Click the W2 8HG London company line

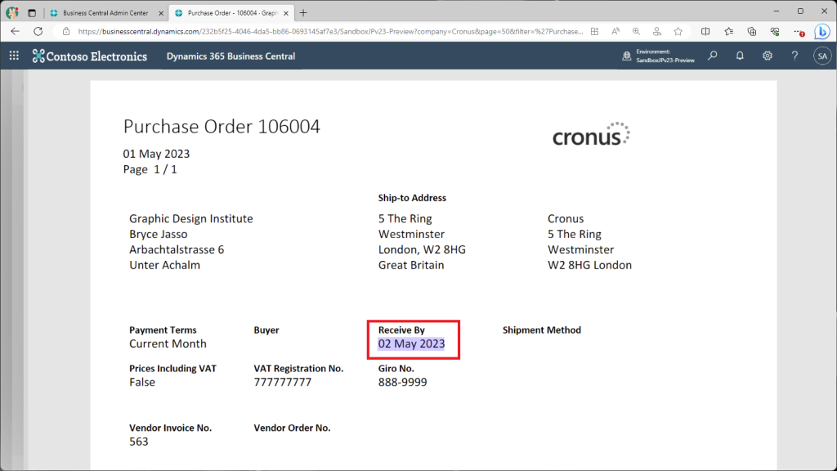point(589,265)
